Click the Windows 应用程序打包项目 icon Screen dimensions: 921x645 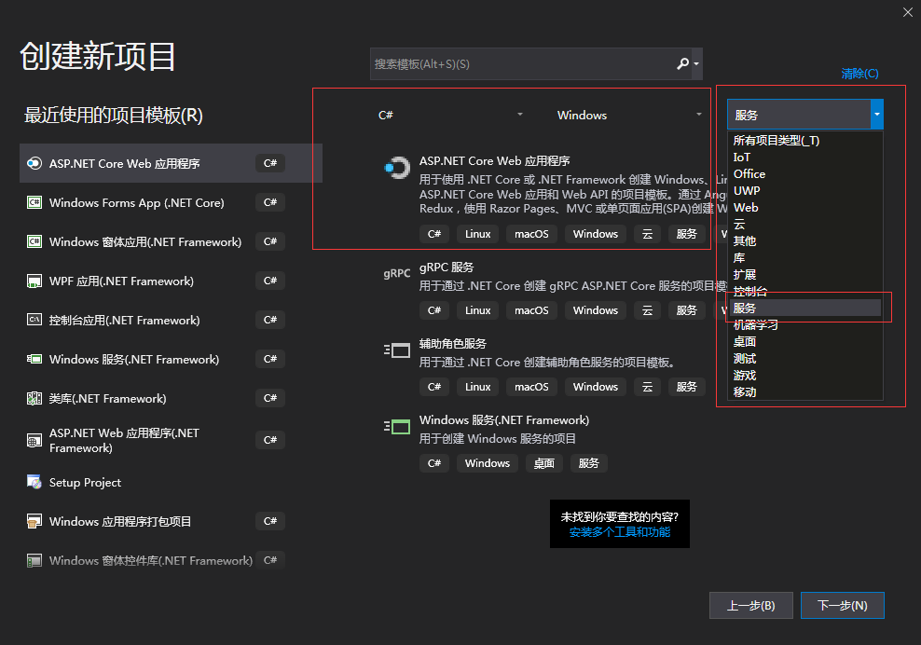(x=34, y=521)
